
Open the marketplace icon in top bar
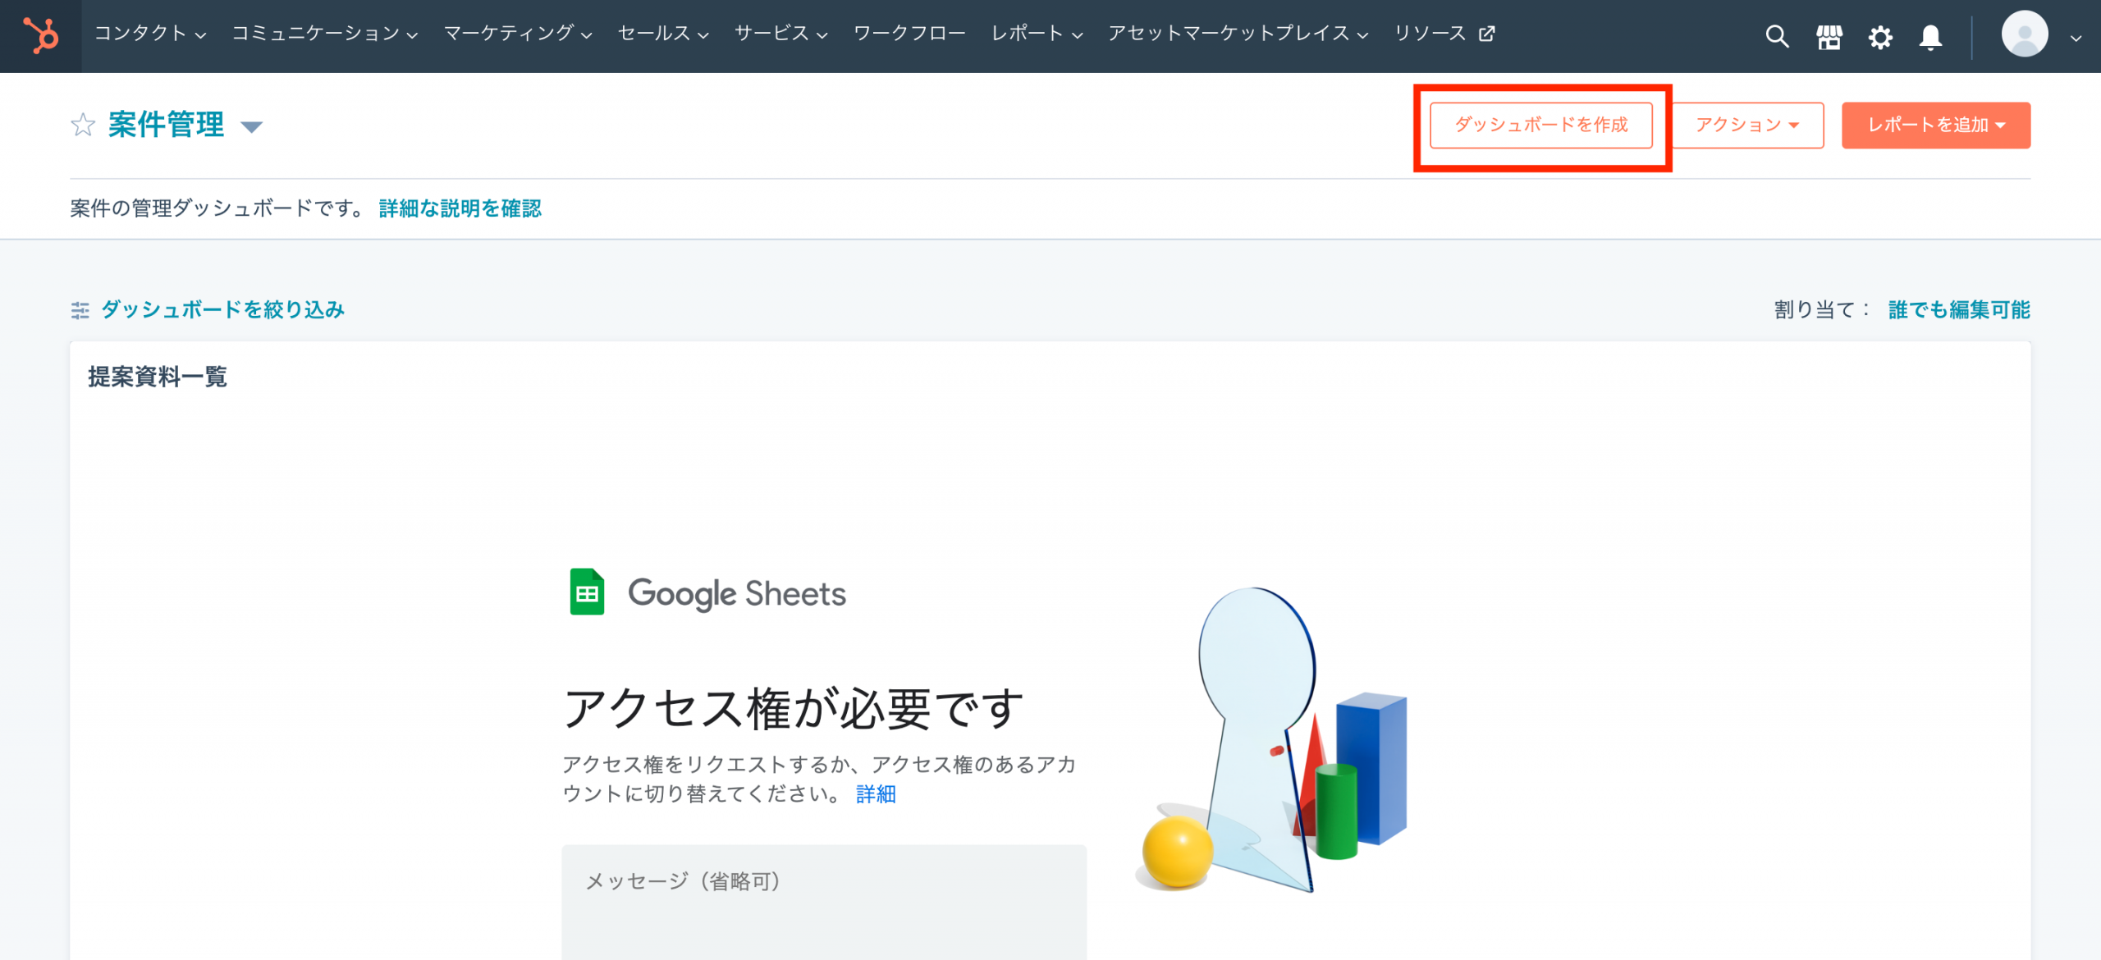pos(1829,36)
